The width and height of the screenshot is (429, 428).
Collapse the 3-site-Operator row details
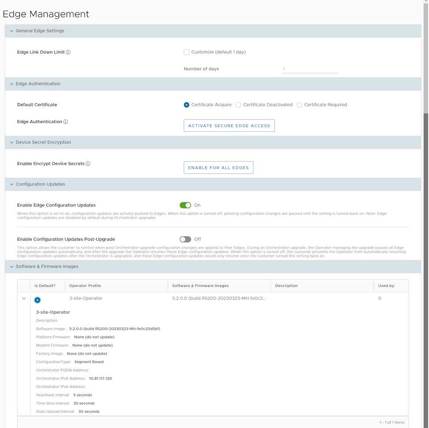[24, 298]
